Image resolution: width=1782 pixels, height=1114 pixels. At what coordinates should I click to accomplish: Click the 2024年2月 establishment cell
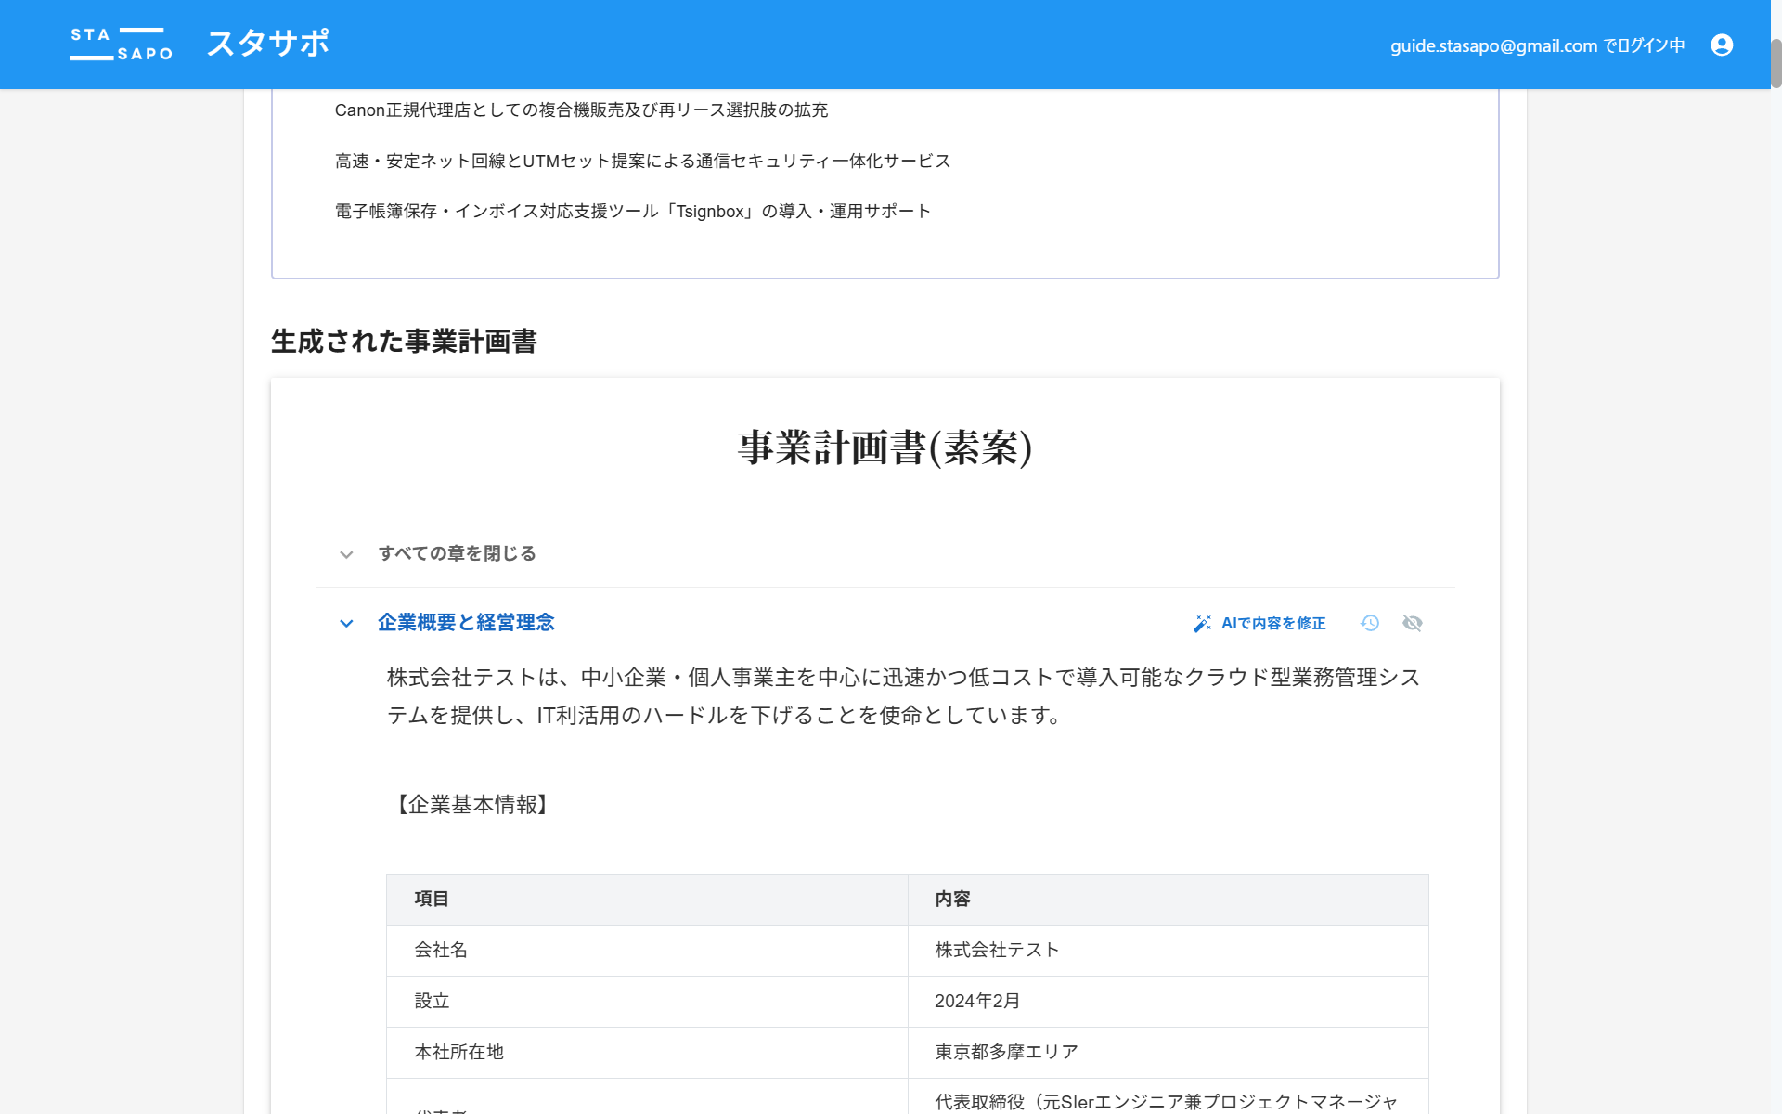(977, 1001)
